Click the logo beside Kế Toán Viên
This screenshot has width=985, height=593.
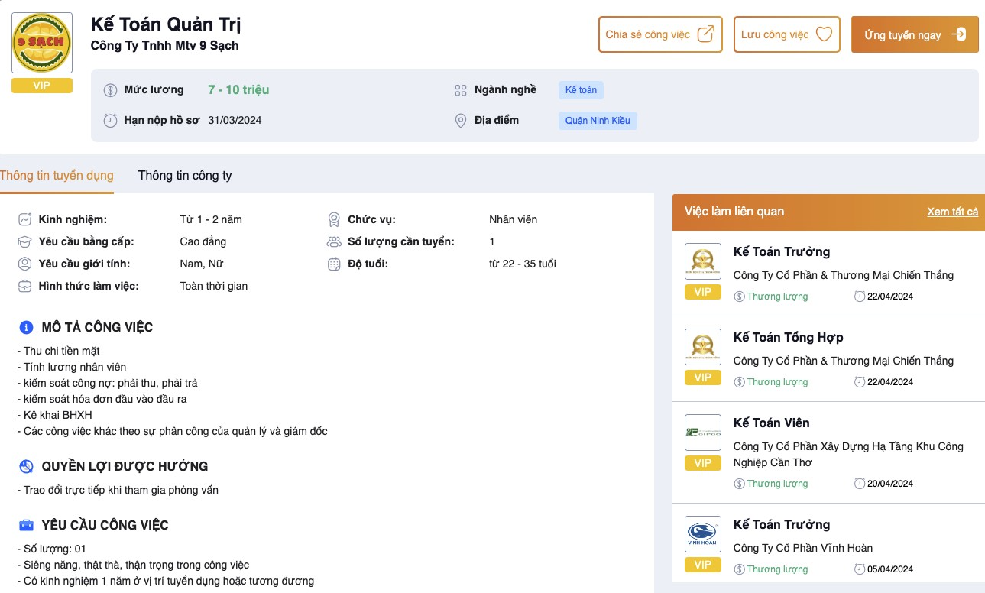pyautogui.click(x=703, y=433)
